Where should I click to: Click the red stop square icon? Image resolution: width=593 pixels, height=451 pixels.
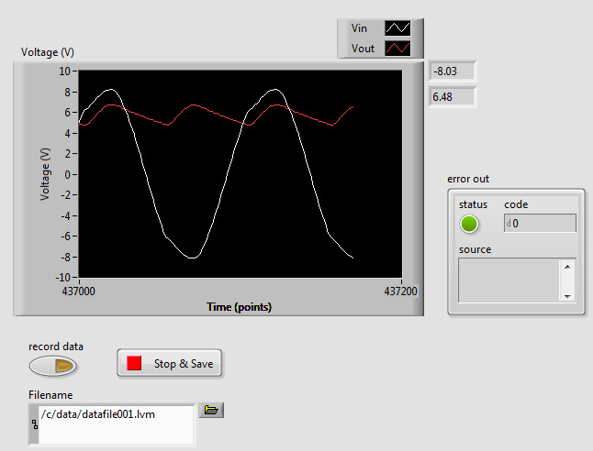(x=135, y=363)
